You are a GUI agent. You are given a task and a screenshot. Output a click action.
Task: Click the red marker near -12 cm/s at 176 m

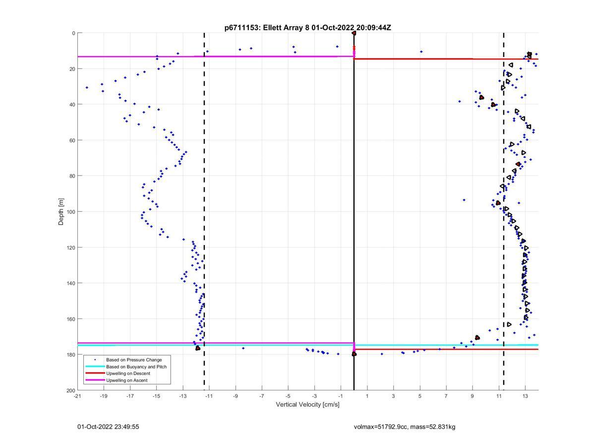pos(198,348)
